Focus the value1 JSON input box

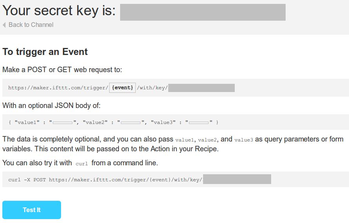[x=63, y=123]
